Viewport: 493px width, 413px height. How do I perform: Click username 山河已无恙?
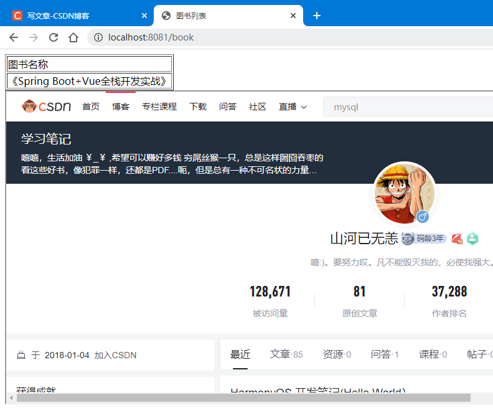tap(364, 239)
